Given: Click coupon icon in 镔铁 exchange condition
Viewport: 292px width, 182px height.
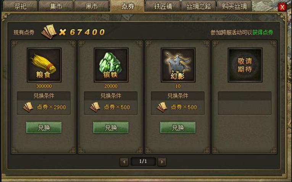Looking at the screenshot, I should point(95,107).
